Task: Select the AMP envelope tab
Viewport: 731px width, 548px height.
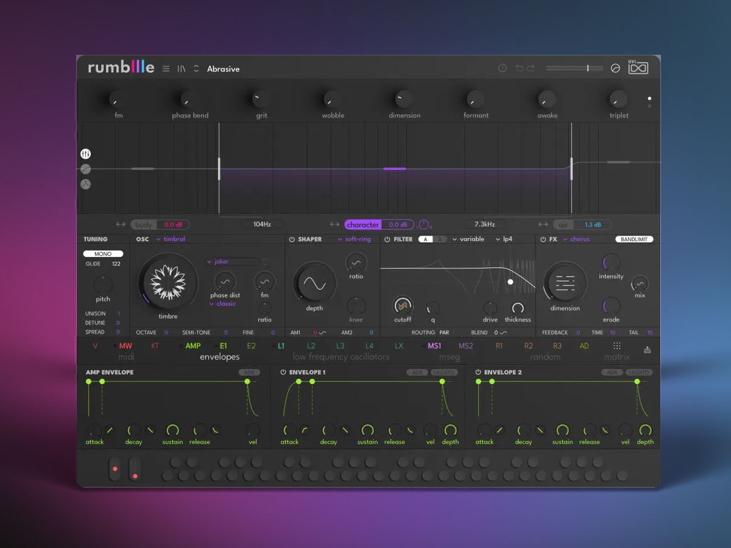Action: pyautogui.click(x=193, y=346)
